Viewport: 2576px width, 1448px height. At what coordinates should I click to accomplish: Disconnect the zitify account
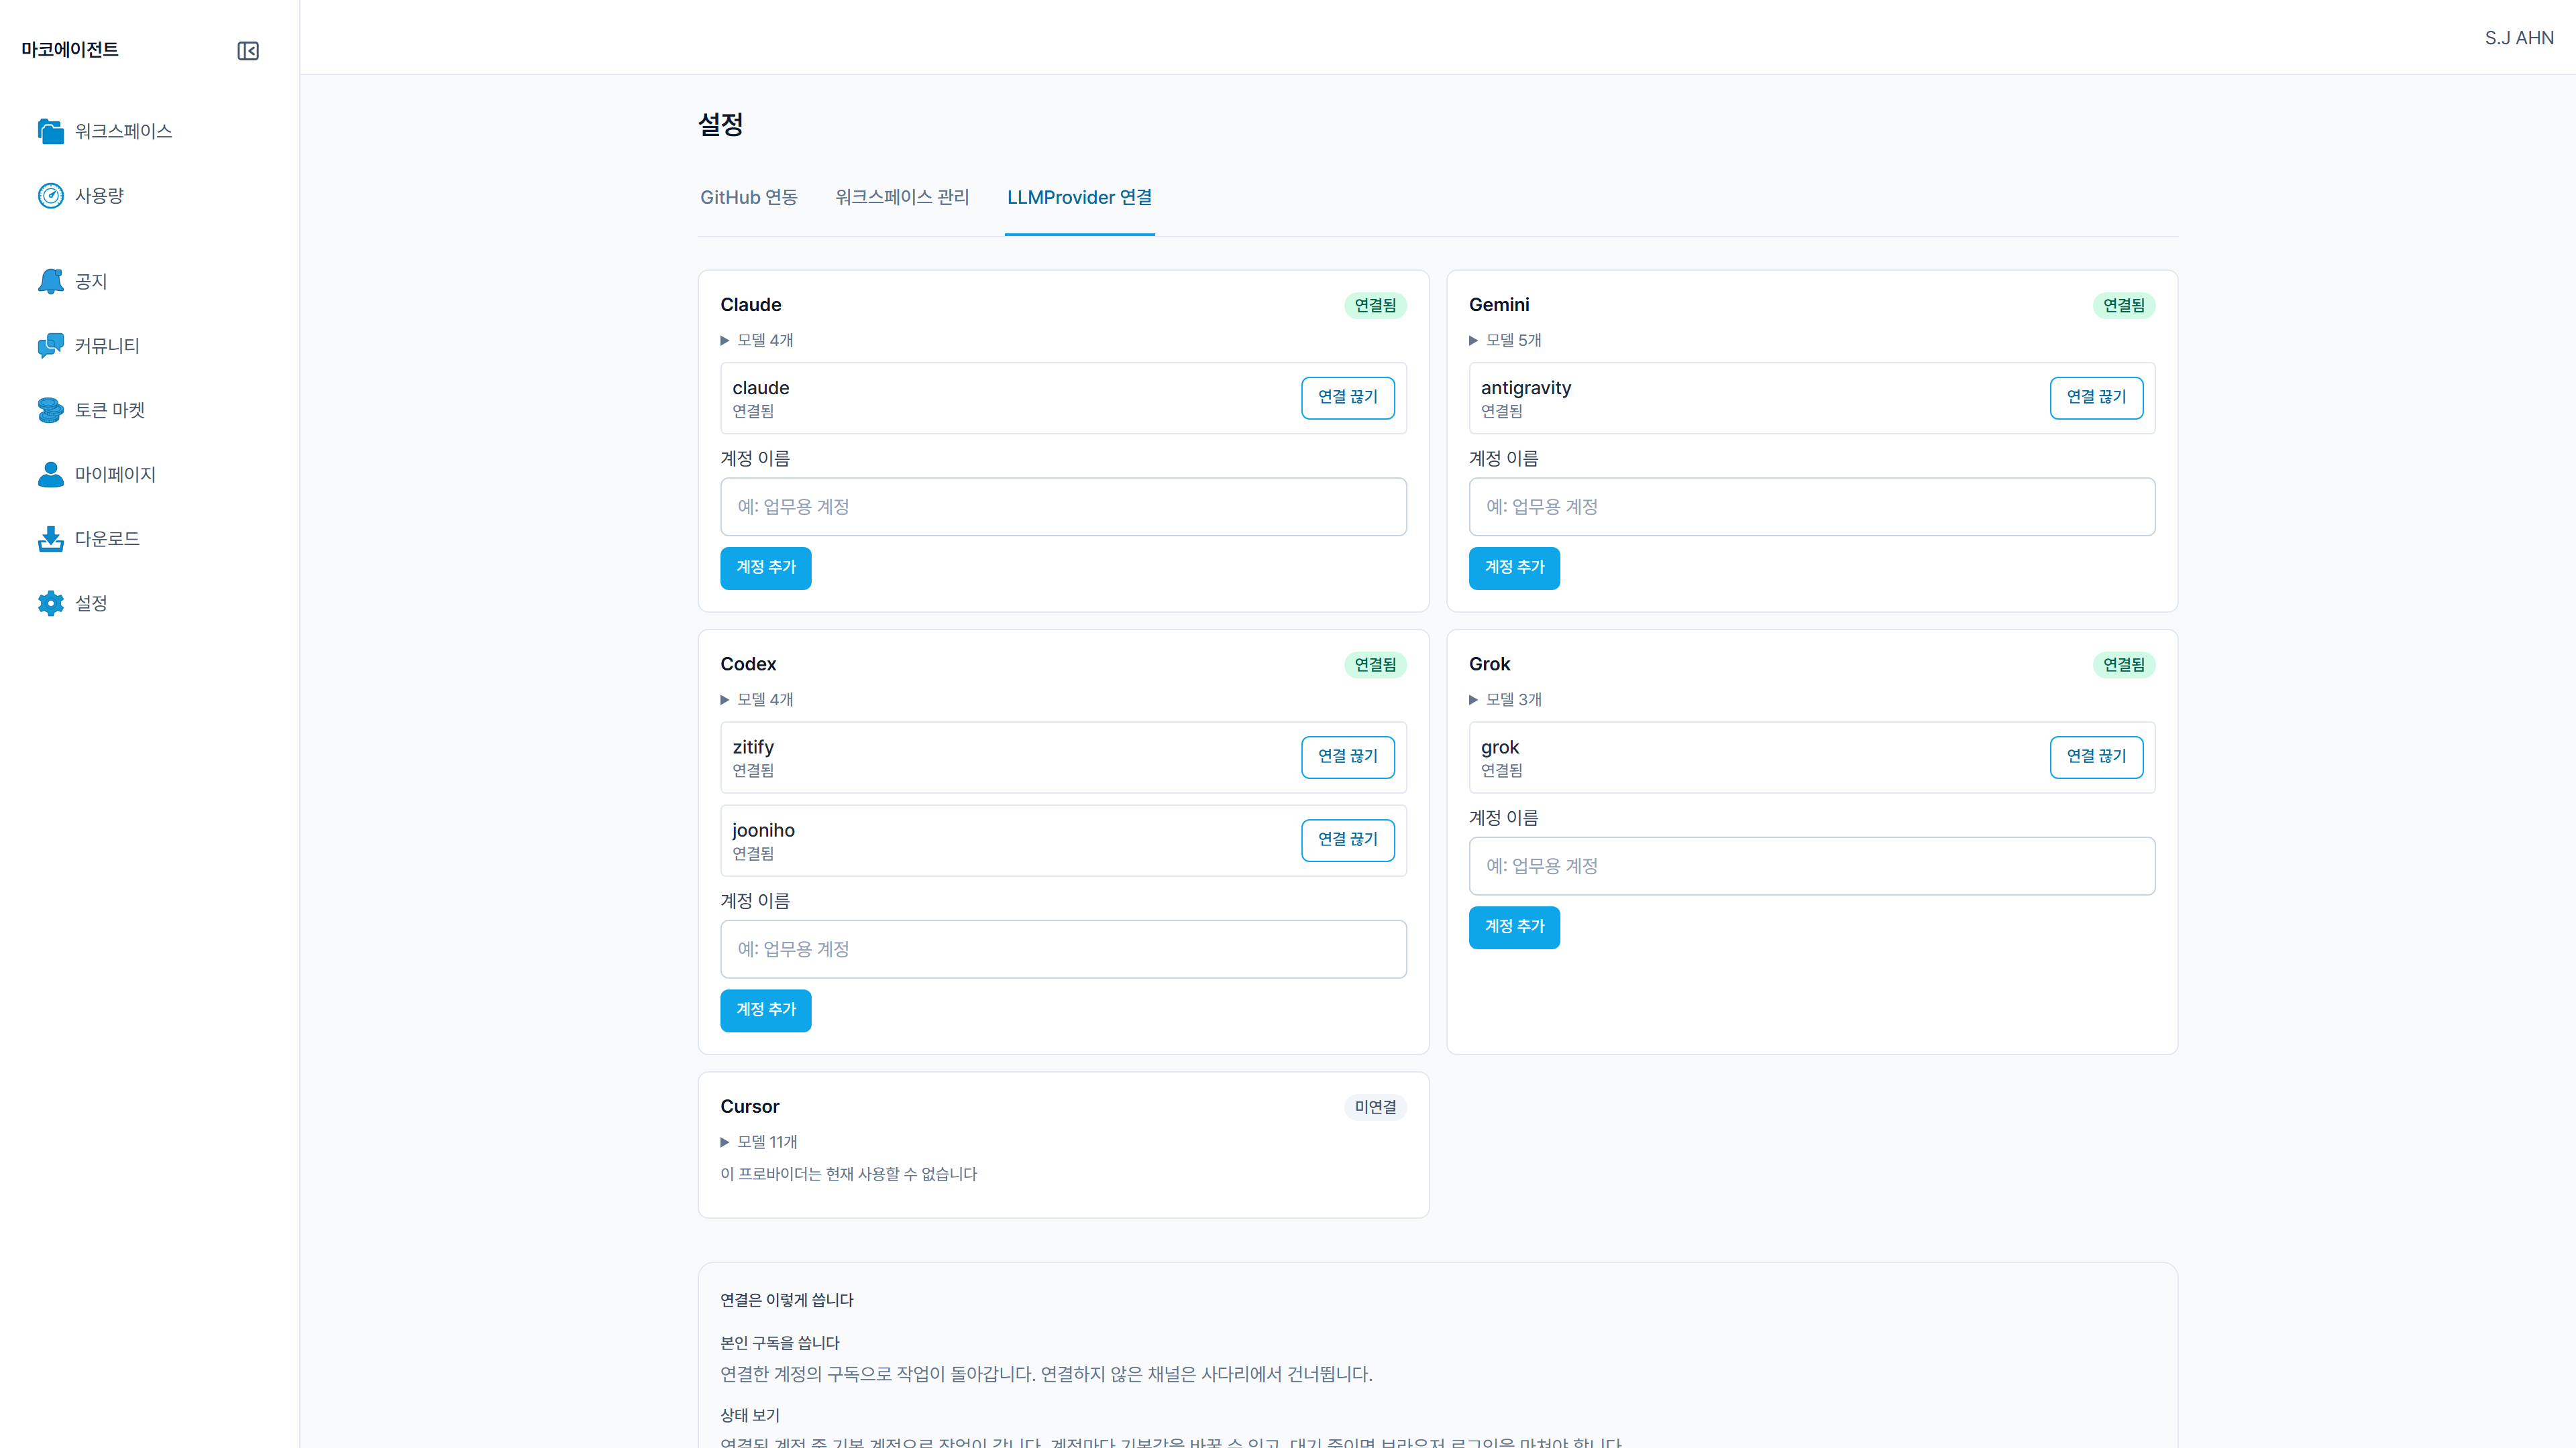pyautogui.click(x=1347, y=756)
